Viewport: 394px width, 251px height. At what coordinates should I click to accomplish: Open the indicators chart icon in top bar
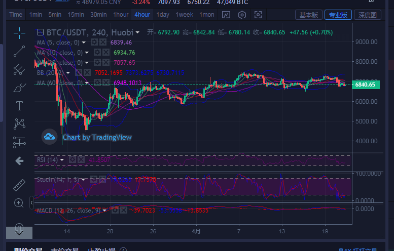[x=226, y=15]
